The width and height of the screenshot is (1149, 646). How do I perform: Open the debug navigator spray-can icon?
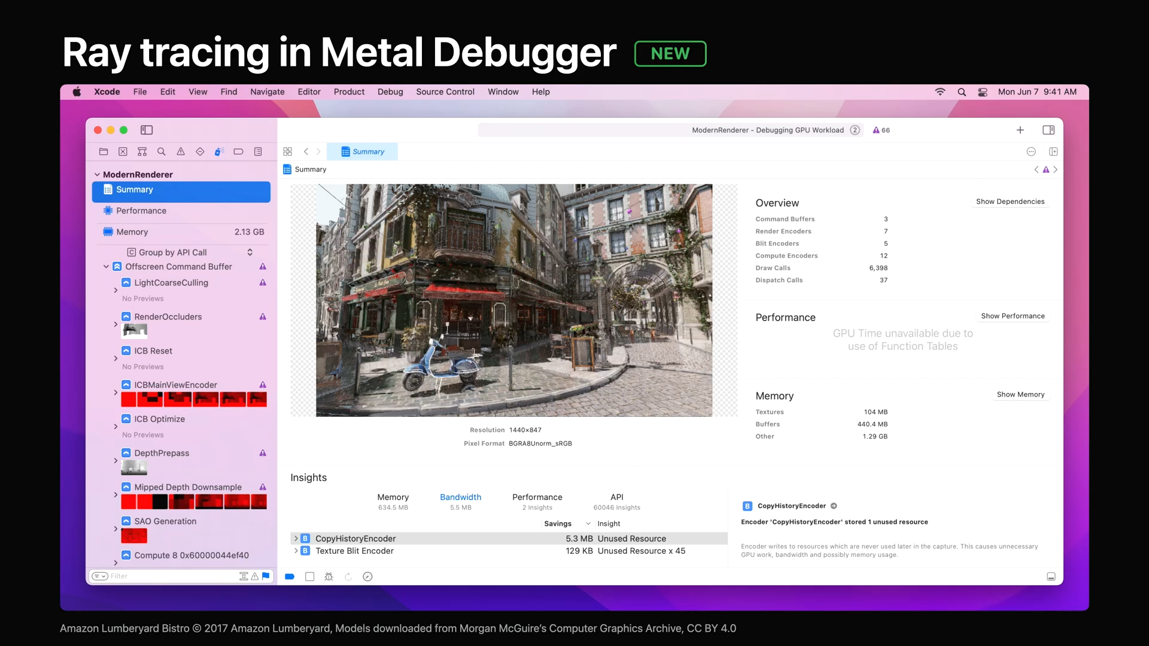(x=219, y=152)
